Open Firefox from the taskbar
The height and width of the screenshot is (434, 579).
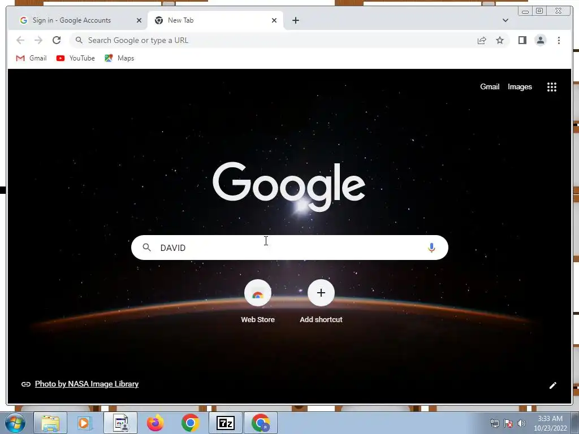click(155, 423)
